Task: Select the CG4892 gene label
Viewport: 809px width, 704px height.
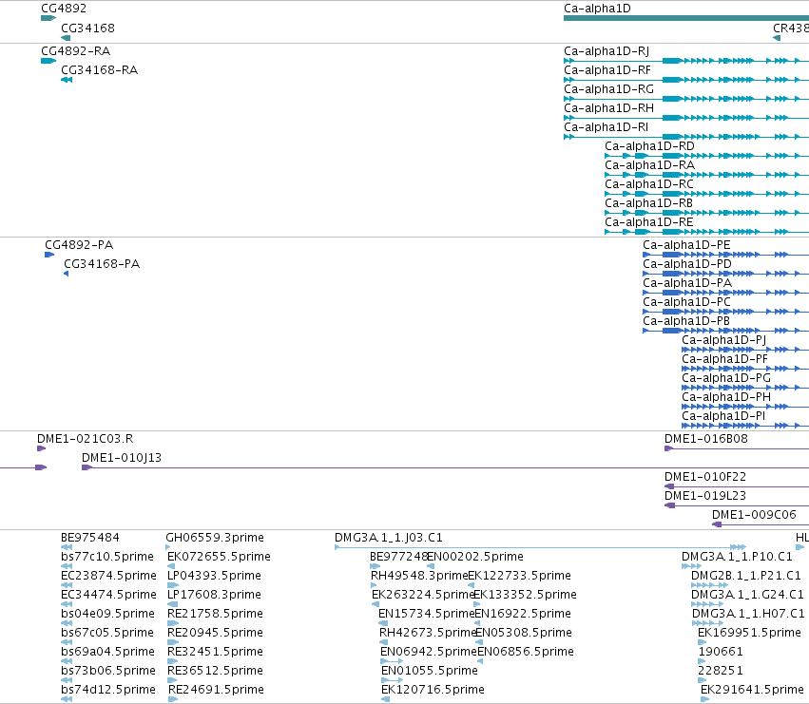Action: pyautogui.click(x=64, y=9)
